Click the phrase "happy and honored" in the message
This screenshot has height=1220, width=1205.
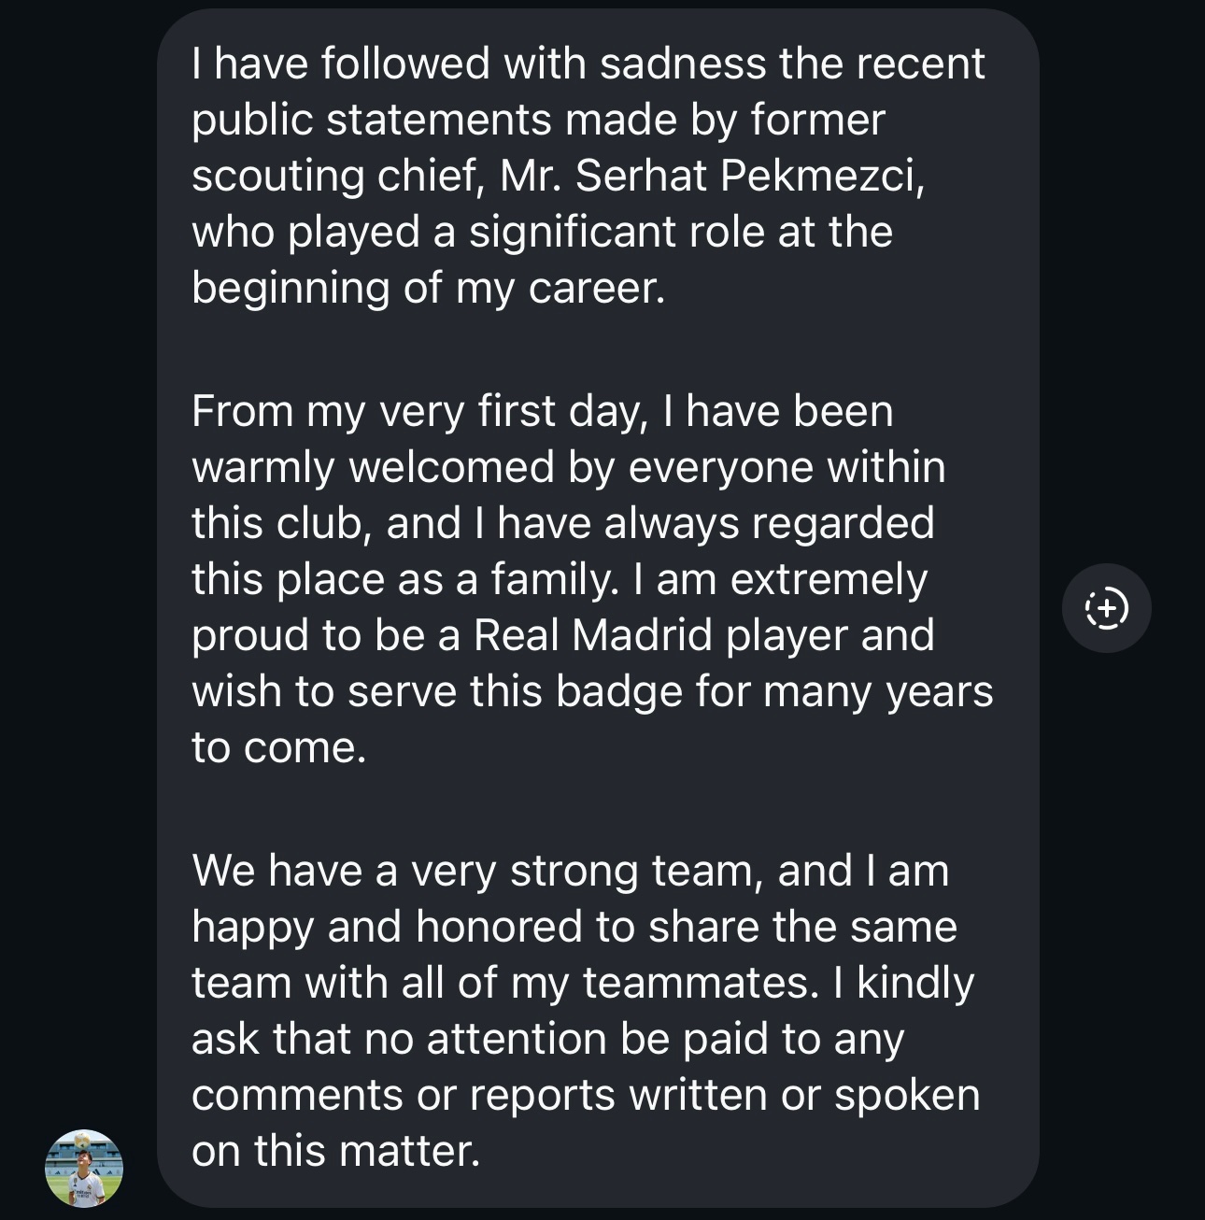pos(388,928)
